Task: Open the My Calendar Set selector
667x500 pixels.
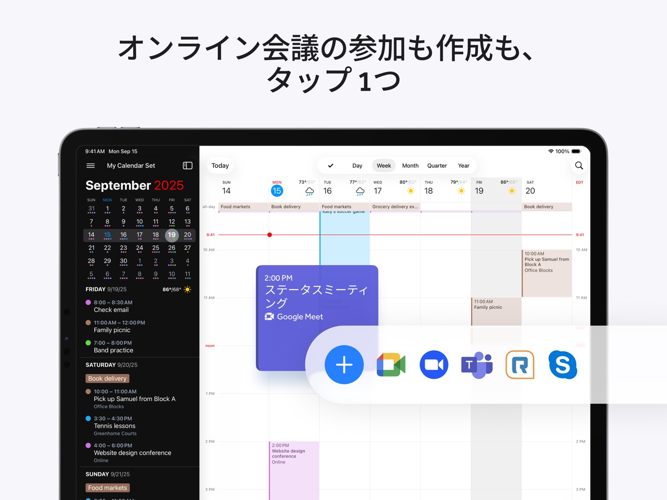Action: pyautogui.click(x=131, y=166)
